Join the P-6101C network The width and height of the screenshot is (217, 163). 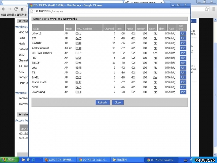[183, 43]
